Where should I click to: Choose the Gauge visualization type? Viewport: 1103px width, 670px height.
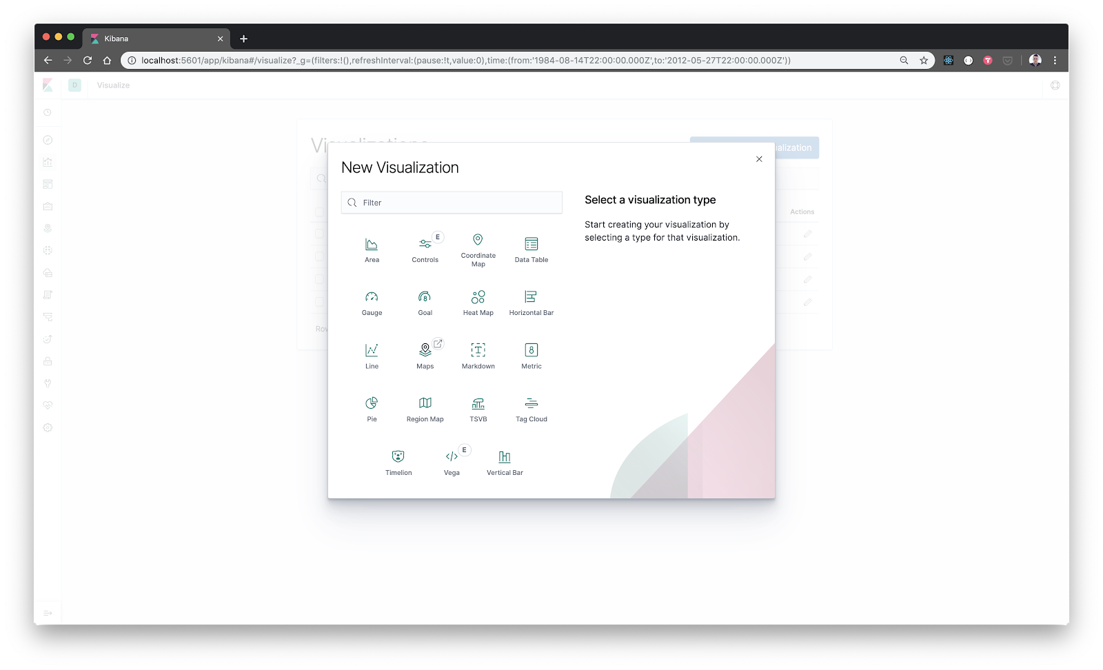click(x=372, y=303)
